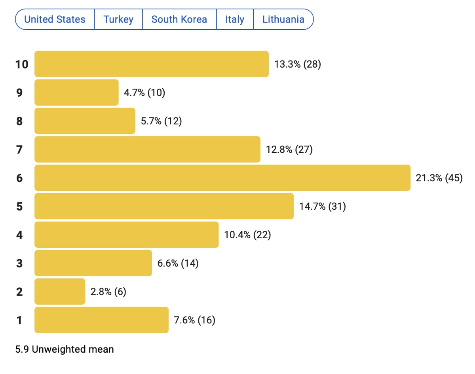Select the rating 9 bar

pyautogui.click(x=76, y=92)
